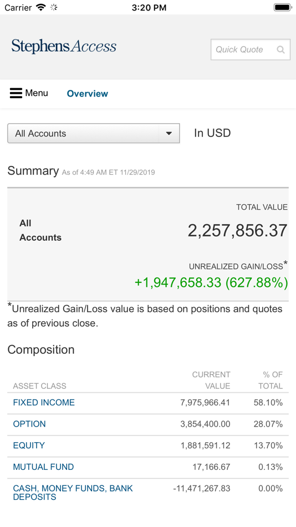Open the CASH, MONEY FUNDS, BANK DEPOSITS link
The width and height of the screenshot is (296, 527).
tap(73, 493)
